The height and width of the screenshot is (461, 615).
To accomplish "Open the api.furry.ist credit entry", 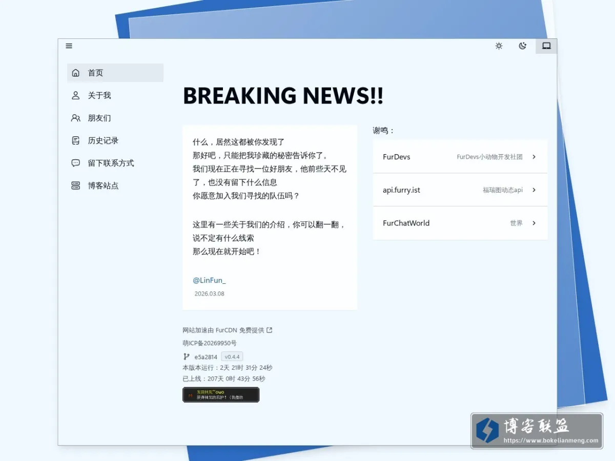I will coord(460,190).
